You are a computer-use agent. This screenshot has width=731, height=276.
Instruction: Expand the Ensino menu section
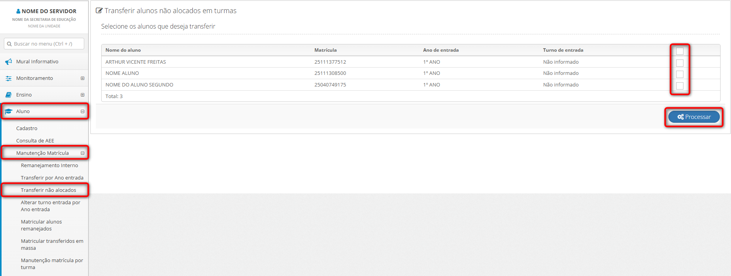coord(82,95)
